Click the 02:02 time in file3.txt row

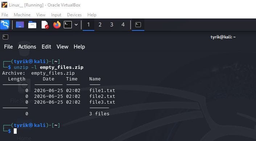(73, 102)
